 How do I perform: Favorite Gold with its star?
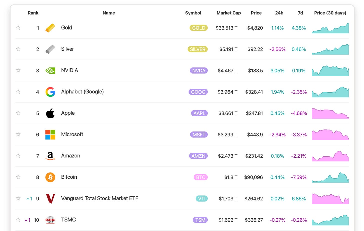pyautogui.click(x=18, y=28)
